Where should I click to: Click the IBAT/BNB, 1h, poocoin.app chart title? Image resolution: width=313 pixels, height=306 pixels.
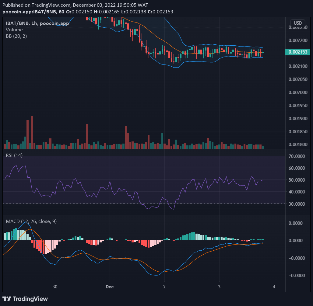pos(37,23)
